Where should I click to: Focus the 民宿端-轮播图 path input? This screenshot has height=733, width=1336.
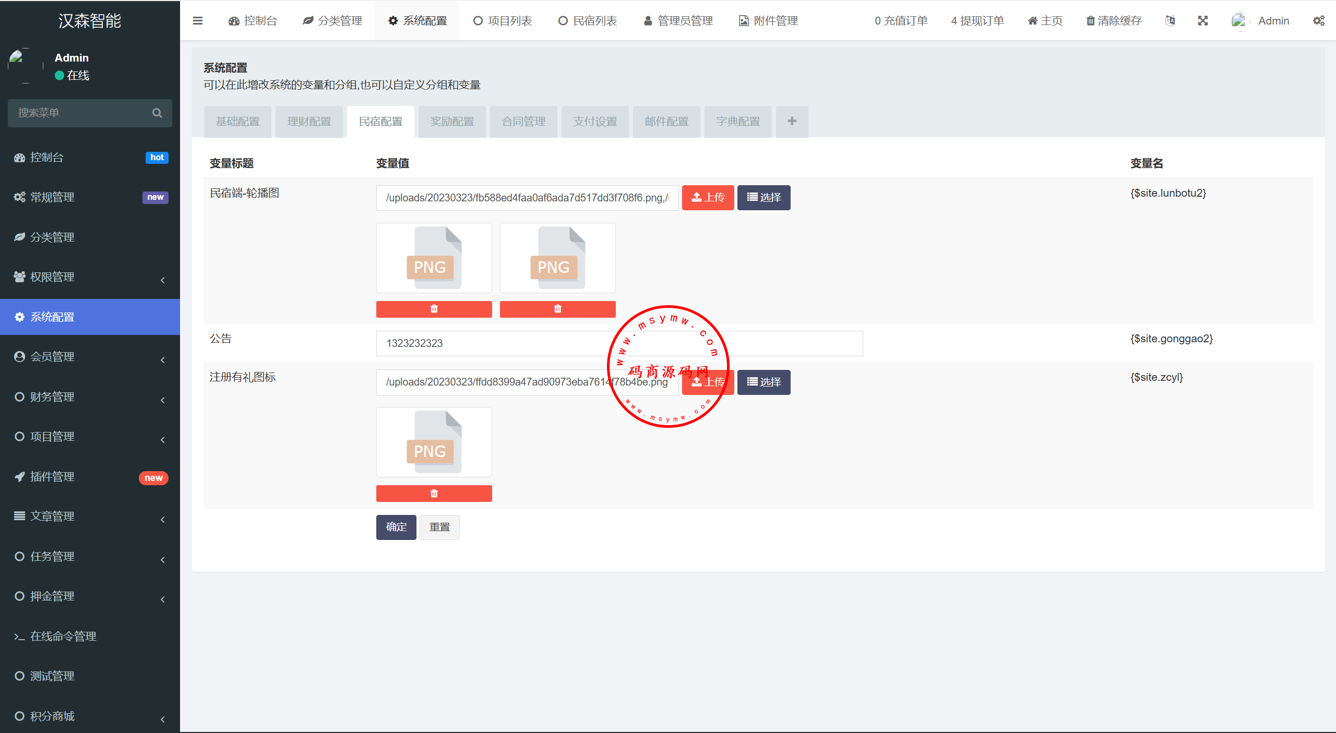527,198
